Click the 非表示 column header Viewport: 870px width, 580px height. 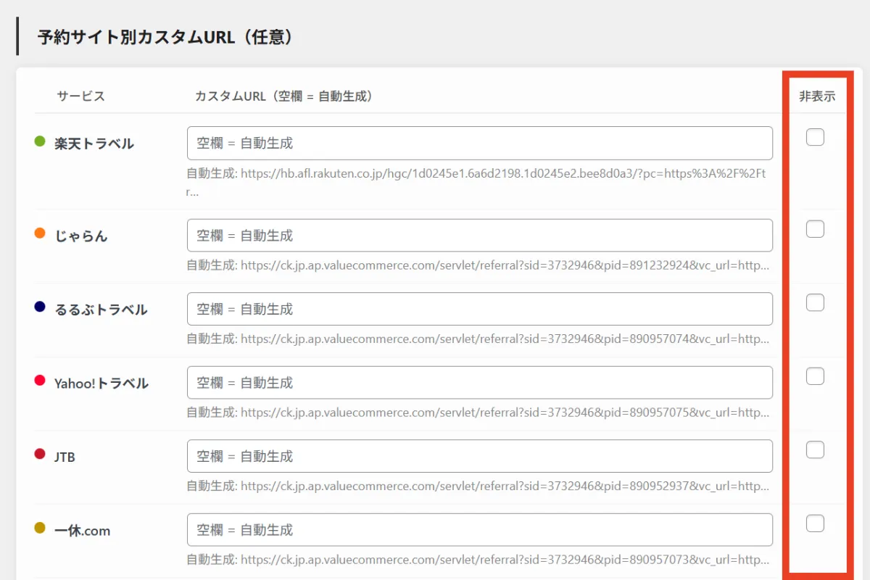[817, 96]
